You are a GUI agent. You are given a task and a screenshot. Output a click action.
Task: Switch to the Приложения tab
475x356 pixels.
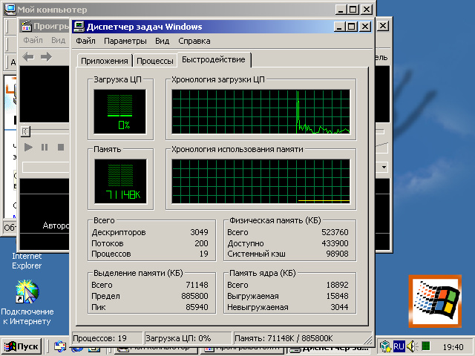pyautogui.click(x=104, y=61)
